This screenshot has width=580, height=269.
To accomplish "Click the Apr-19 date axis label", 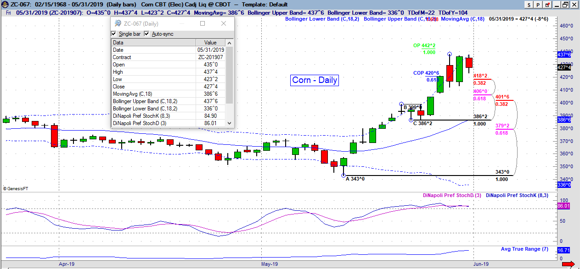I will click(67, 264).
